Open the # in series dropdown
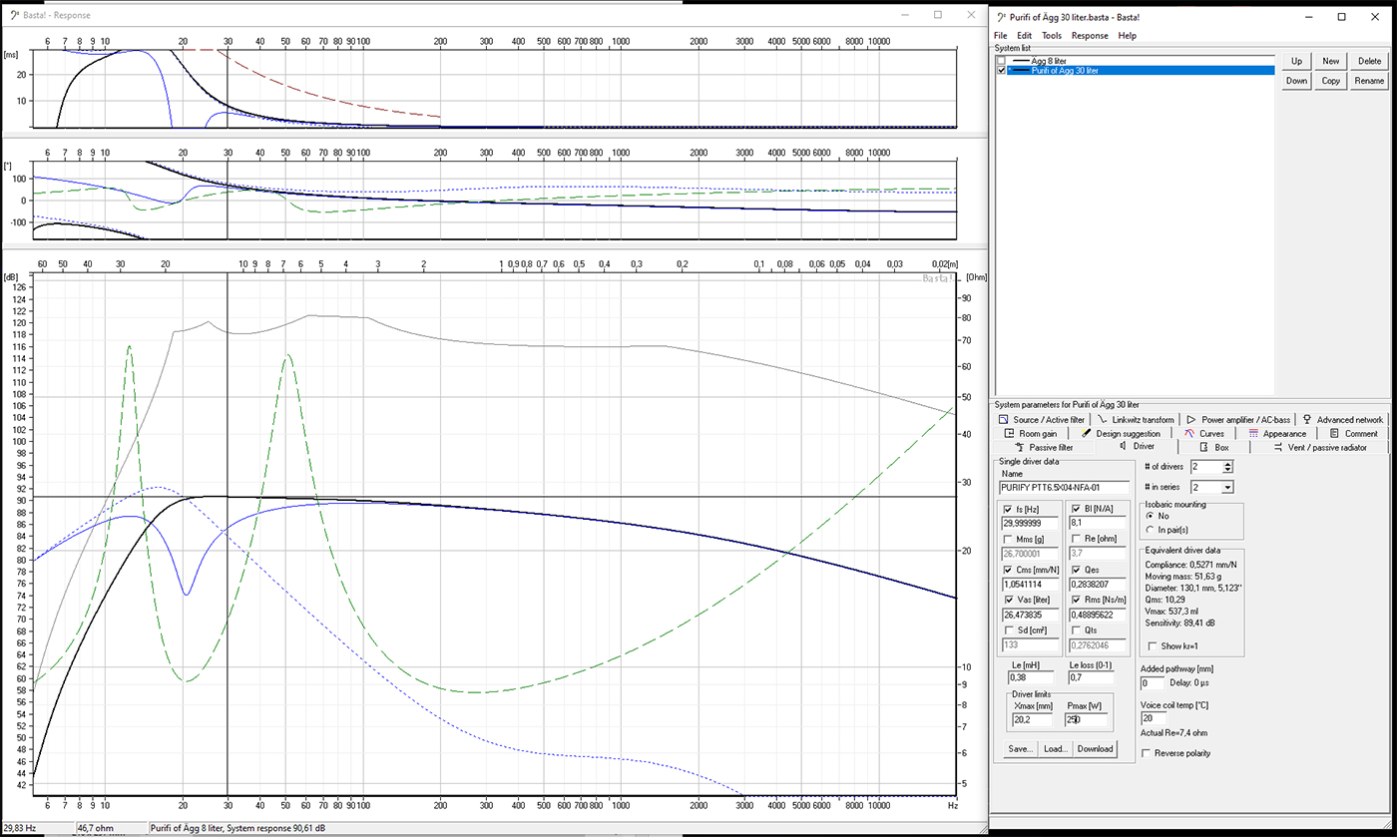The height and width of the screenshot is (837, 1397). [1227, 487]
